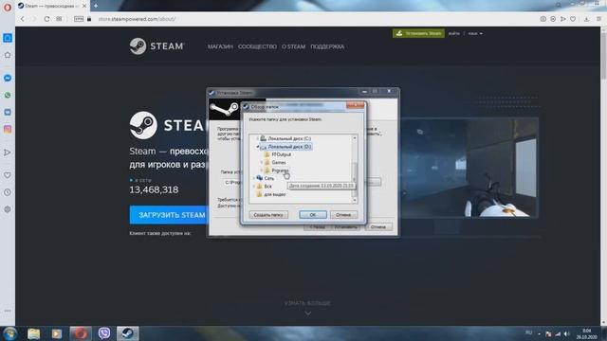Open WhatsApp in Opera sidebar

[8, 95]
